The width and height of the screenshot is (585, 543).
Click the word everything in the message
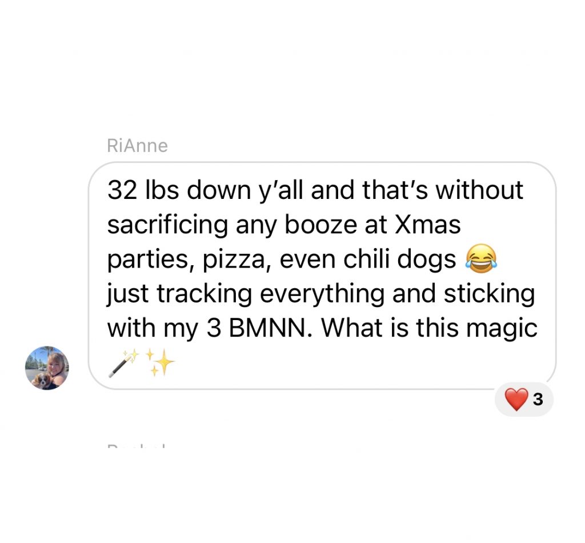point(322,293)
